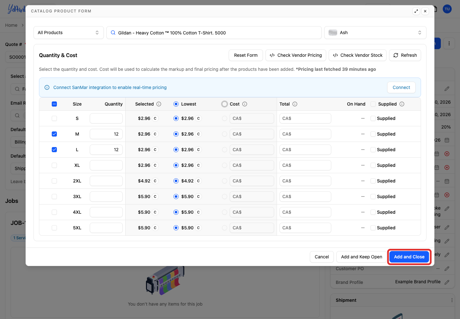460x319 pixels.
Task: Click the info icon in SanMar banner
Action: (47, 87)
